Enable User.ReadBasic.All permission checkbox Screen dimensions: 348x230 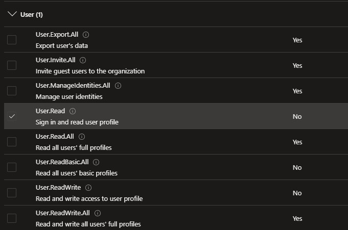click(x=12, y=167)
